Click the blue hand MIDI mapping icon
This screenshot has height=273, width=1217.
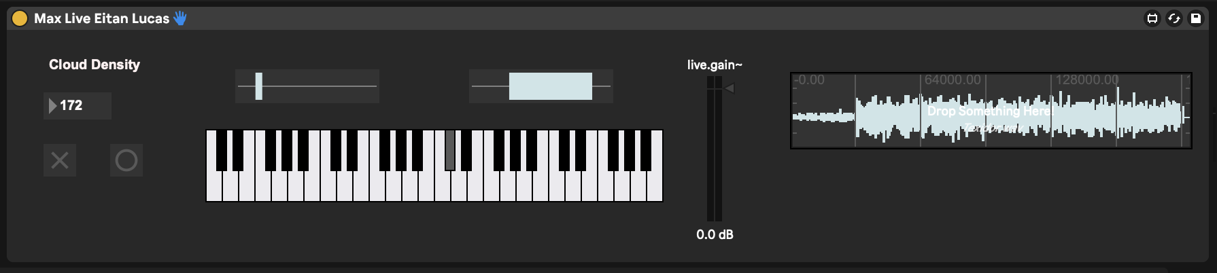click(180, 18)
